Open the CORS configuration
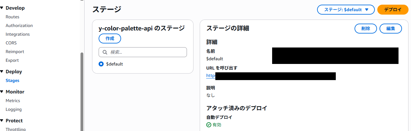Viewport: 411px width, 131px height. coord(11,43)
